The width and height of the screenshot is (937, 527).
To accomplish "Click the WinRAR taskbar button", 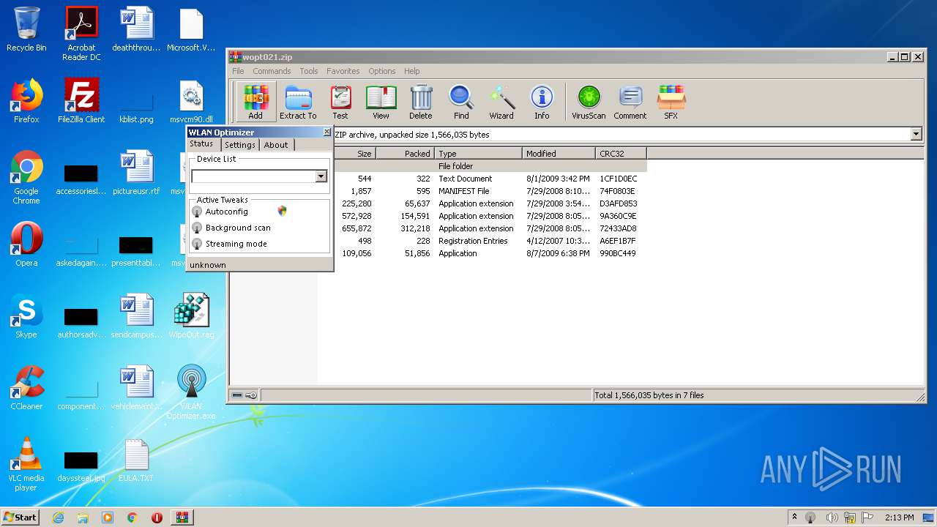I will click(182, 517).
